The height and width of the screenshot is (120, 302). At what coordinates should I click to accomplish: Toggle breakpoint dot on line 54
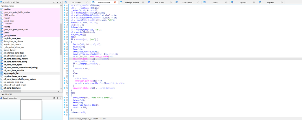coord(65,83)
